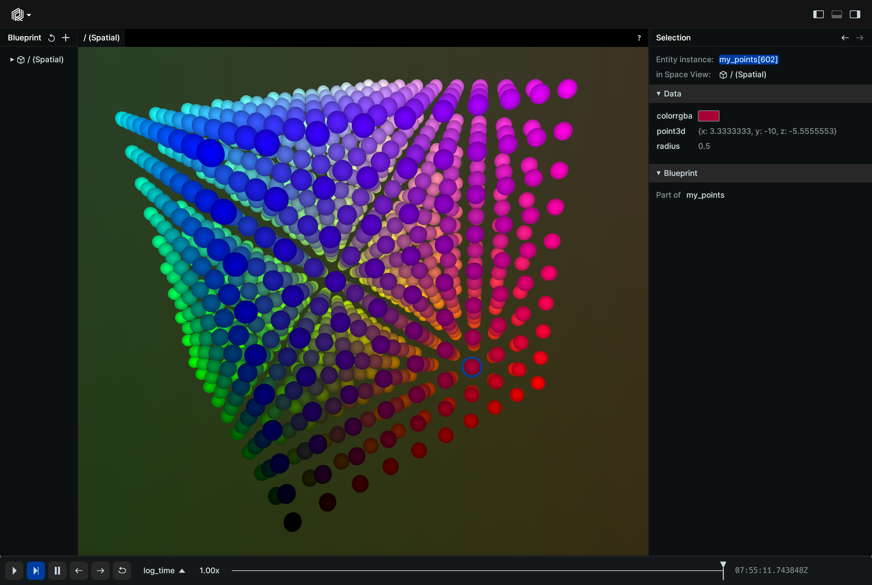Step forward one time frame

100,570
